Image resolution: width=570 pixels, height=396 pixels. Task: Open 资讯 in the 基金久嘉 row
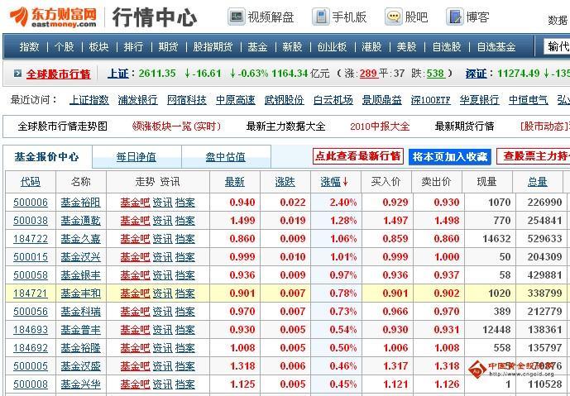(x=162, y=239)
